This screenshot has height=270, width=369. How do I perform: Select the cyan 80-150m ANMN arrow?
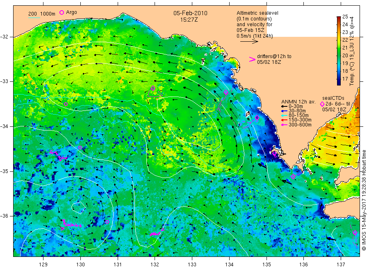coord(285,115)
